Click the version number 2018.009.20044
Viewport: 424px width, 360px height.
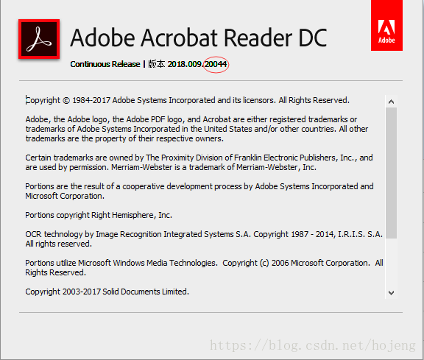point(197,64)
